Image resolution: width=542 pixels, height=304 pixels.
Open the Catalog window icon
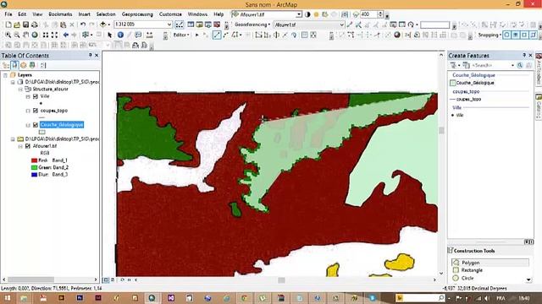[200, 24]
